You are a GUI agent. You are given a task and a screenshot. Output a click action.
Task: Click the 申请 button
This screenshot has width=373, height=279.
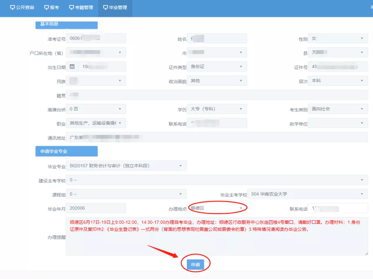(195, 263)
